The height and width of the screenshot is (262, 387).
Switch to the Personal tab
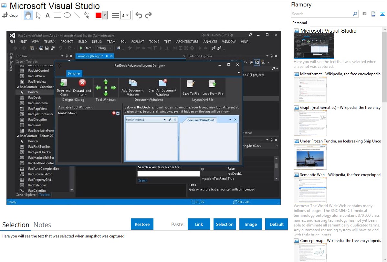click(x=299, y=23)
